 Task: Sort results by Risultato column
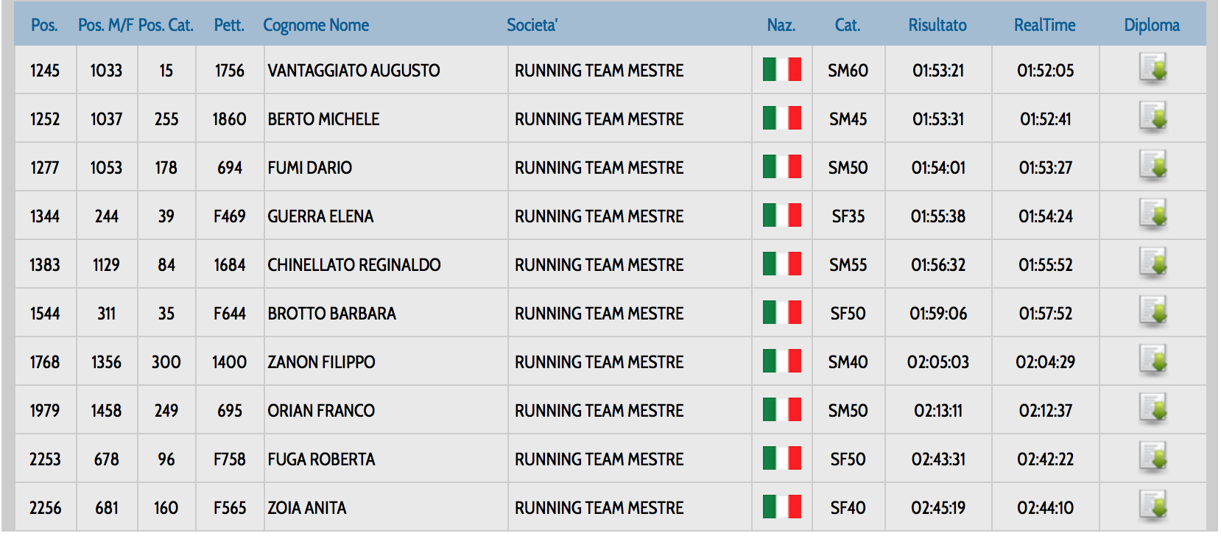click(937, 25)
